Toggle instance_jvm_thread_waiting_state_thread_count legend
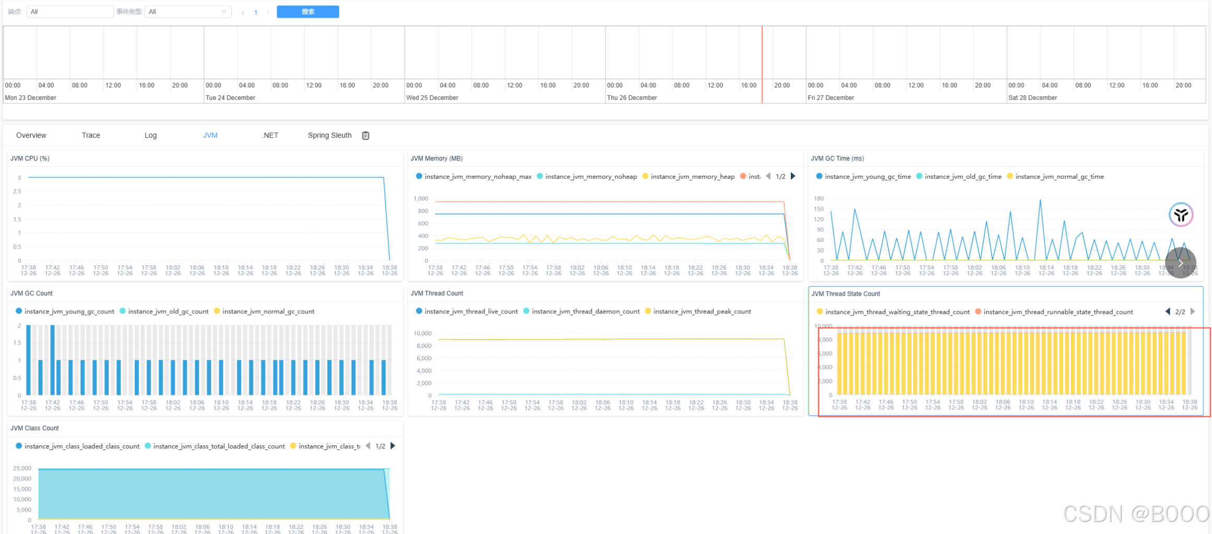Image resolution: width=1212 pixels, height=534 pixels. [x=893, y=312]
